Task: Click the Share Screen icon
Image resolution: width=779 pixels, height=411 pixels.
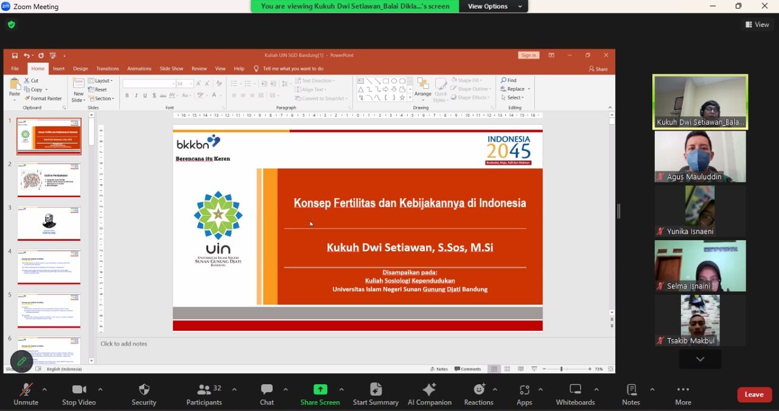Action: coord(320,390)
